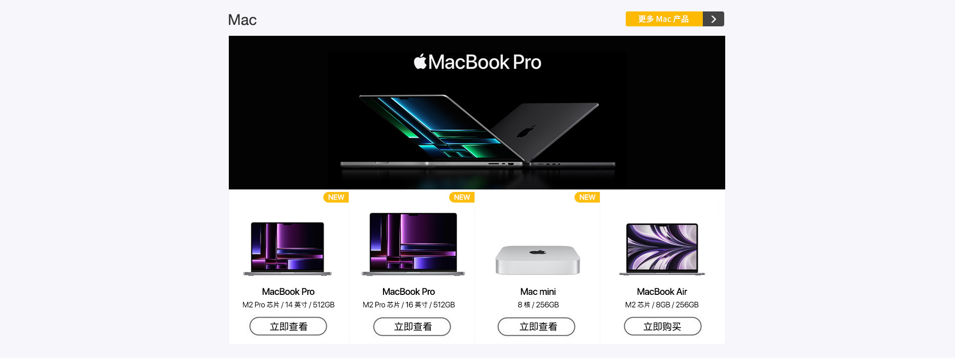
Task: Click 立即购买 under MacBook Air
Action: coord(663,326)
